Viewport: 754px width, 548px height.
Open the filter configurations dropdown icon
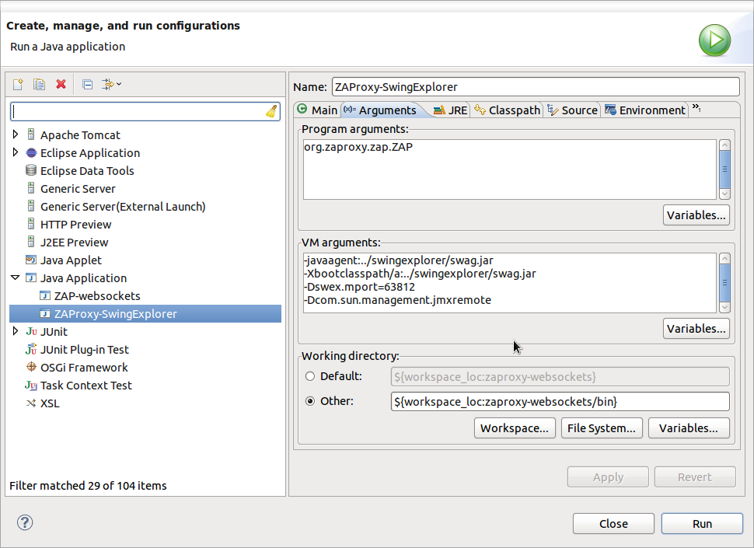[112, 84]
